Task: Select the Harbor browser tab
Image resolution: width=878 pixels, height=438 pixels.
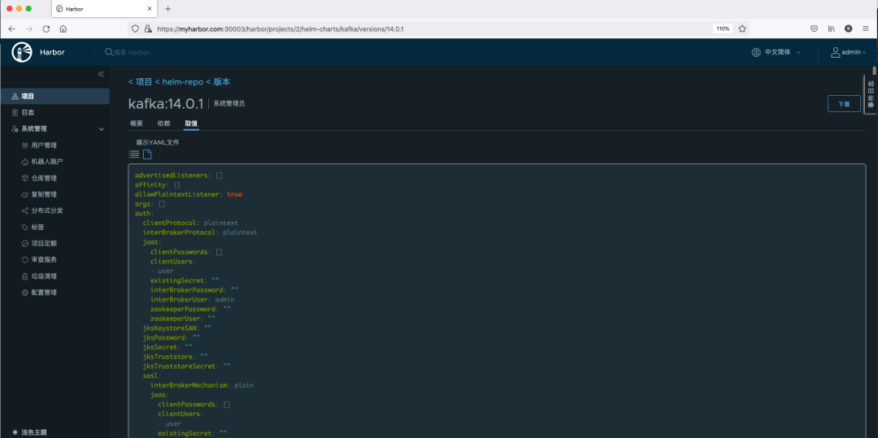Action: click(x=103, y=9)
